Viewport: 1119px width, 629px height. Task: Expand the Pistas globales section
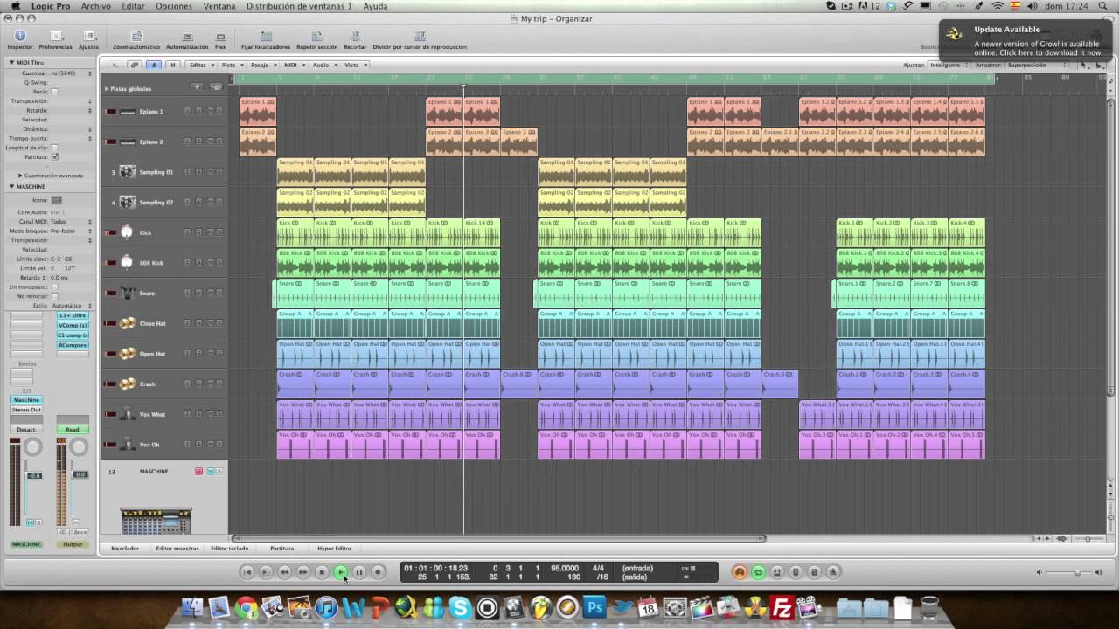pyautogui.click(x=107, y=89)
